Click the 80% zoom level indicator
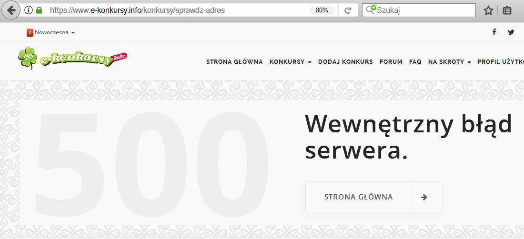524x239 pixels. click(x=322, y=10)
